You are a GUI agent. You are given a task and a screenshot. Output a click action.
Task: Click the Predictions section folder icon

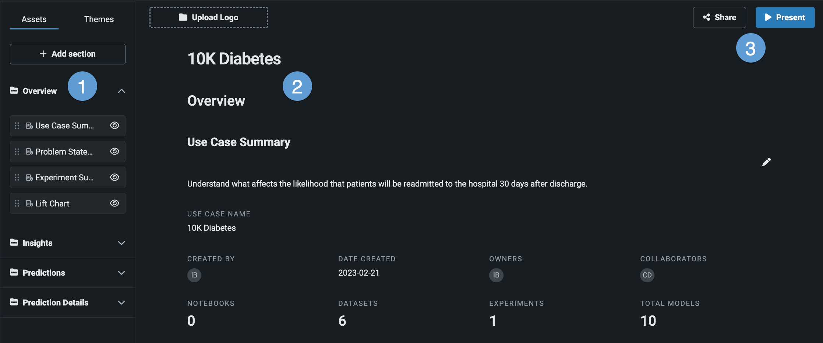[14, 272]
